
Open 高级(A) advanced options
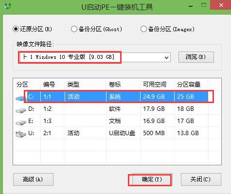(33, 179)
